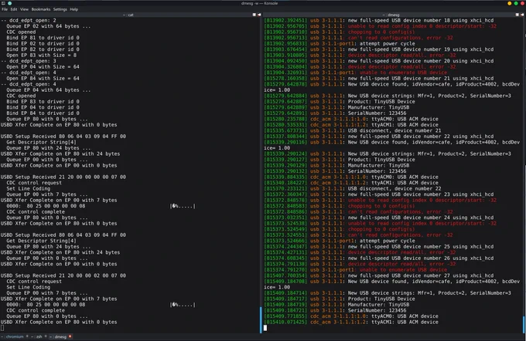Click dmesg line with device number 27
This screenshot has width=526, height=341.
click(379, 275)
